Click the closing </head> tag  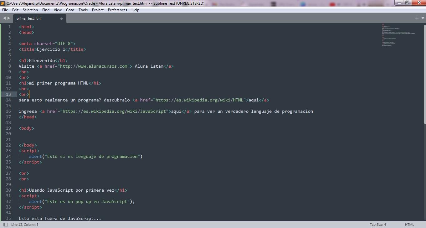click(x=28, y=117)
